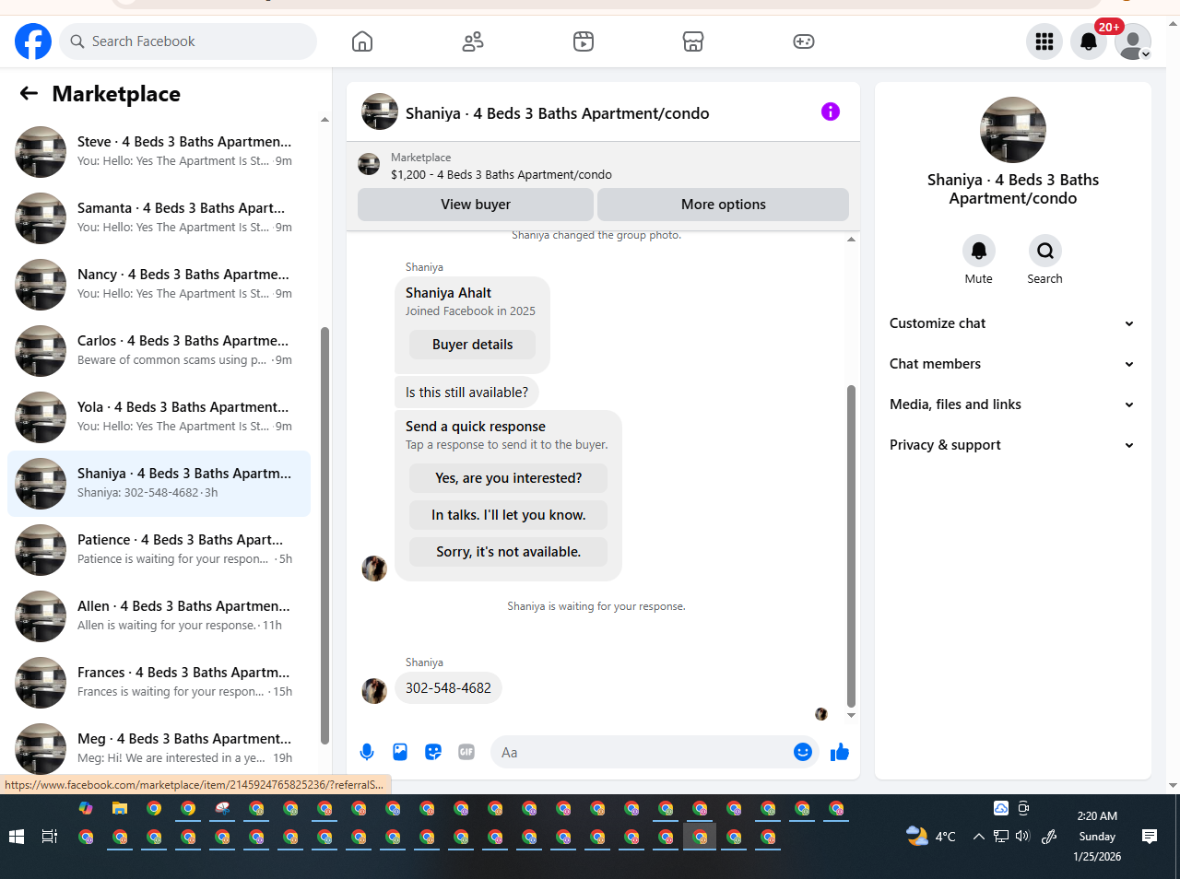Open the Carlos conversation about scams
The width and height of the screenshot is (1180, 879).
[159, 351]
